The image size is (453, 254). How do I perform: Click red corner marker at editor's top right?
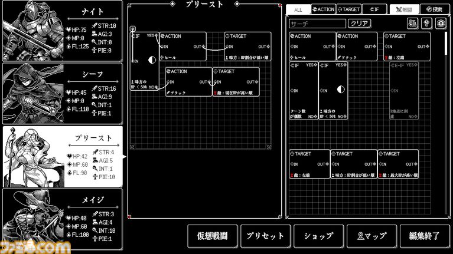pyautogui.click(x=280, y=5)
